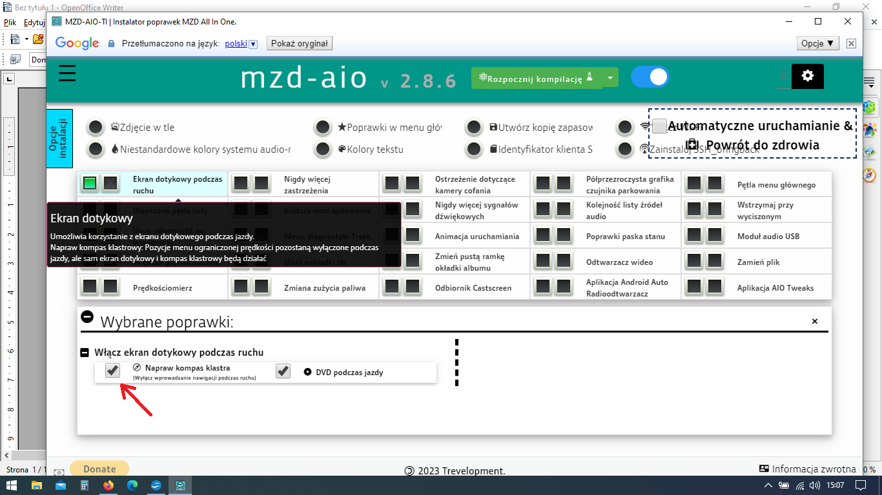Viewport: 882px width, 495px height.
Task: Click the Donate button
Action: click(x=99, y=469)
